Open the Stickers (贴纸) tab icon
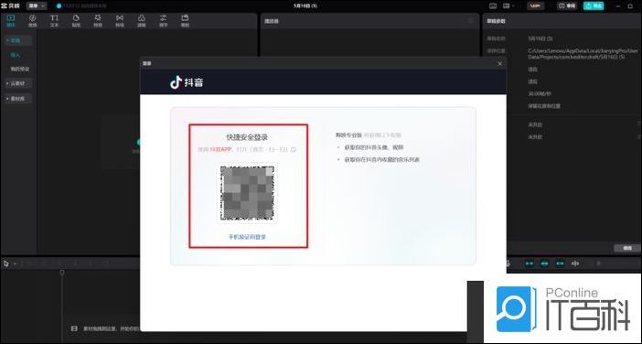Screen dimensions: 642x344 [x=76, y=20]
